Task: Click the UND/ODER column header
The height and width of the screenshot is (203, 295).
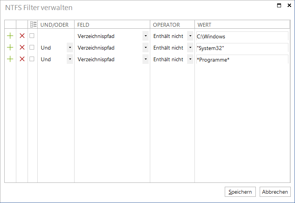Action: tap(56, 25)
